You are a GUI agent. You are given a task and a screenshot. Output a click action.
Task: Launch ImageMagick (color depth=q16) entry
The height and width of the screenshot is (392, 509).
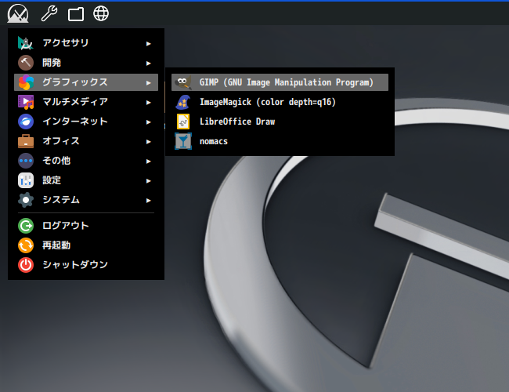267,102
